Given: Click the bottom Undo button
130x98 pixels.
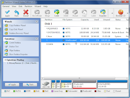Looking at the screenshot, I should click(30, 85).
